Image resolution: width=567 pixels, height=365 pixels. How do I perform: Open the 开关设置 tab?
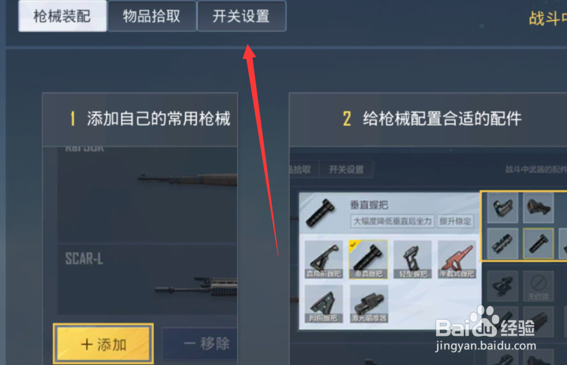pyautogui.click(x=241, y=16)
